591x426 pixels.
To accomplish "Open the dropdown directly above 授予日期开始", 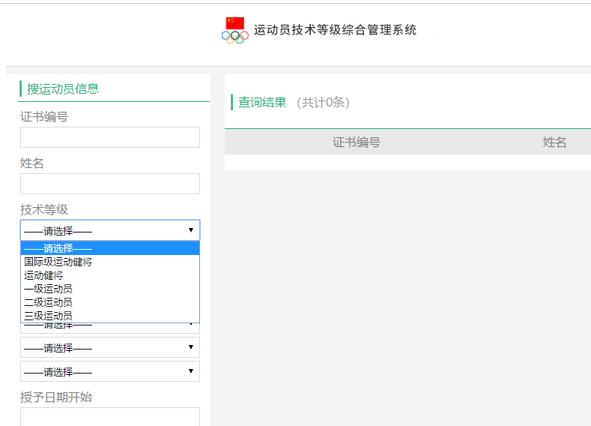I will [110, 371].
